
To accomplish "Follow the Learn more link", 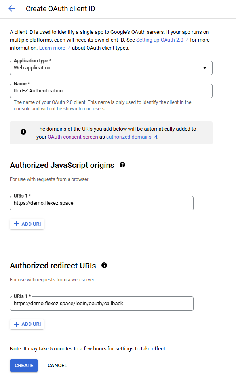I will [52, 48].
